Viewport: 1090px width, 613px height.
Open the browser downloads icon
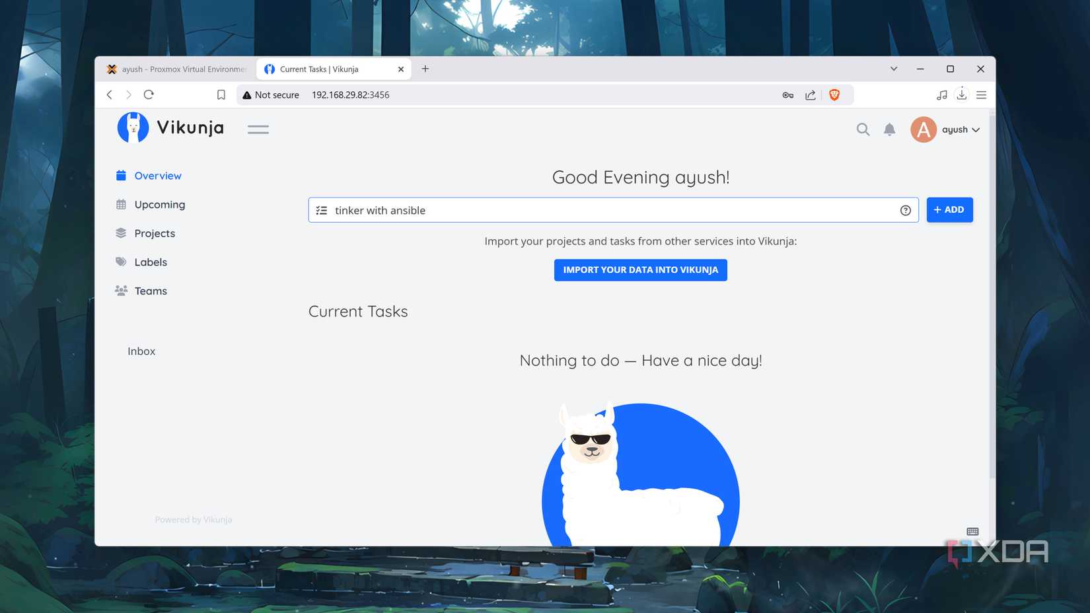pyautogui.click(x=962, y=94)
